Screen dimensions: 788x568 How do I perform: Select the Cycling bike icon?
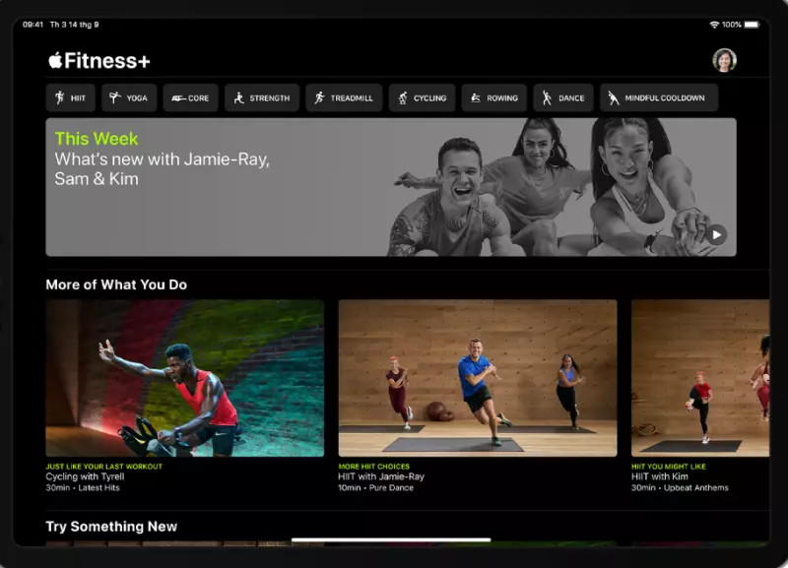click(403, 97)
